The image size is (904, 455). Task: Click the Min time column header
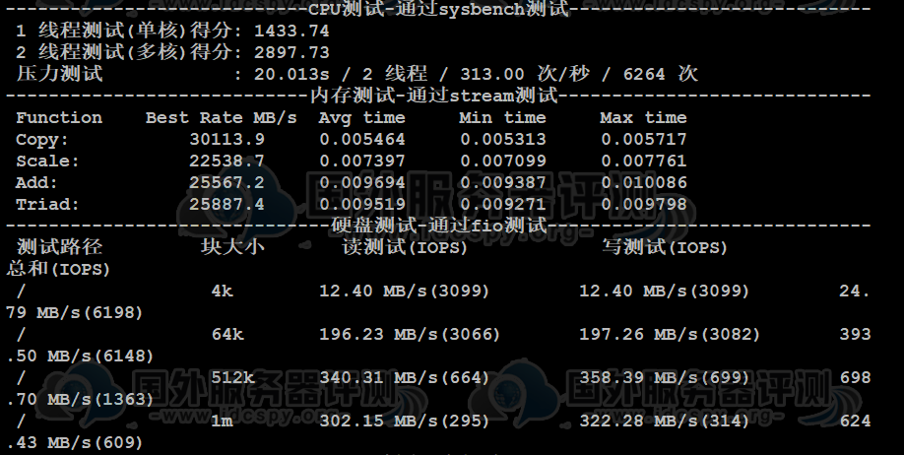pyautogui.click(x=503, y=117)
